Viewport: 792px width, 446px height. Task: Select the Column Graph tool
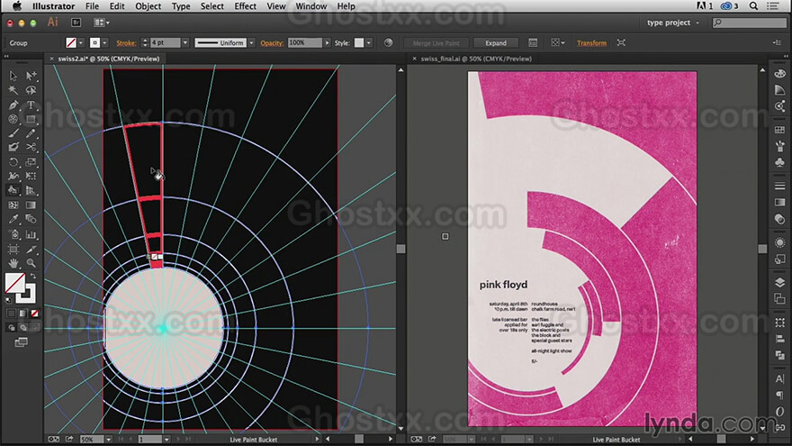[x=31, y=234]
